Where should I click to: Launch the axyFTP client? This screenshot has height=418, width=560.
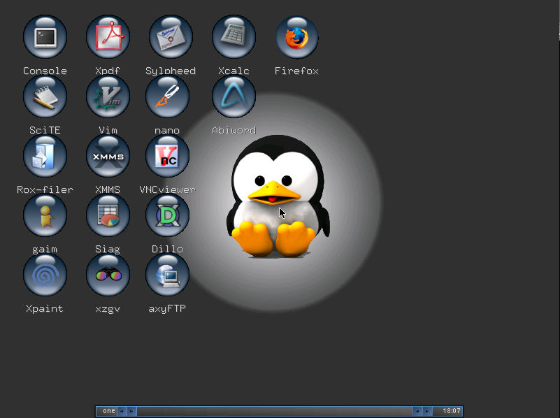tap(167, 274)
